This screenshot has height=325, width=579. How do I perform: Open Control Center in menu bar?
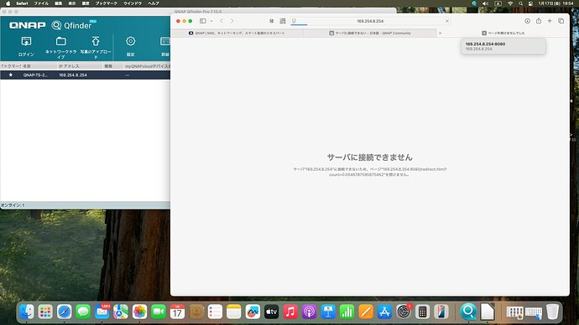pos(530,3)
